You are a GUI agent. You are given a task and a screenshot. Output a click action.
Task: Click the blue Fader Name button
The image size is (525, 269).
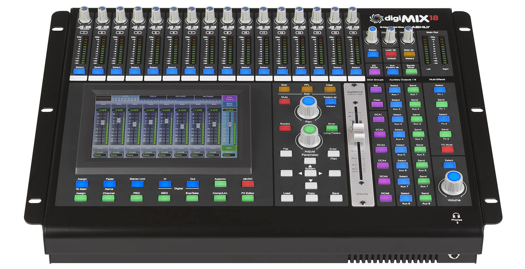coord(110,184)
